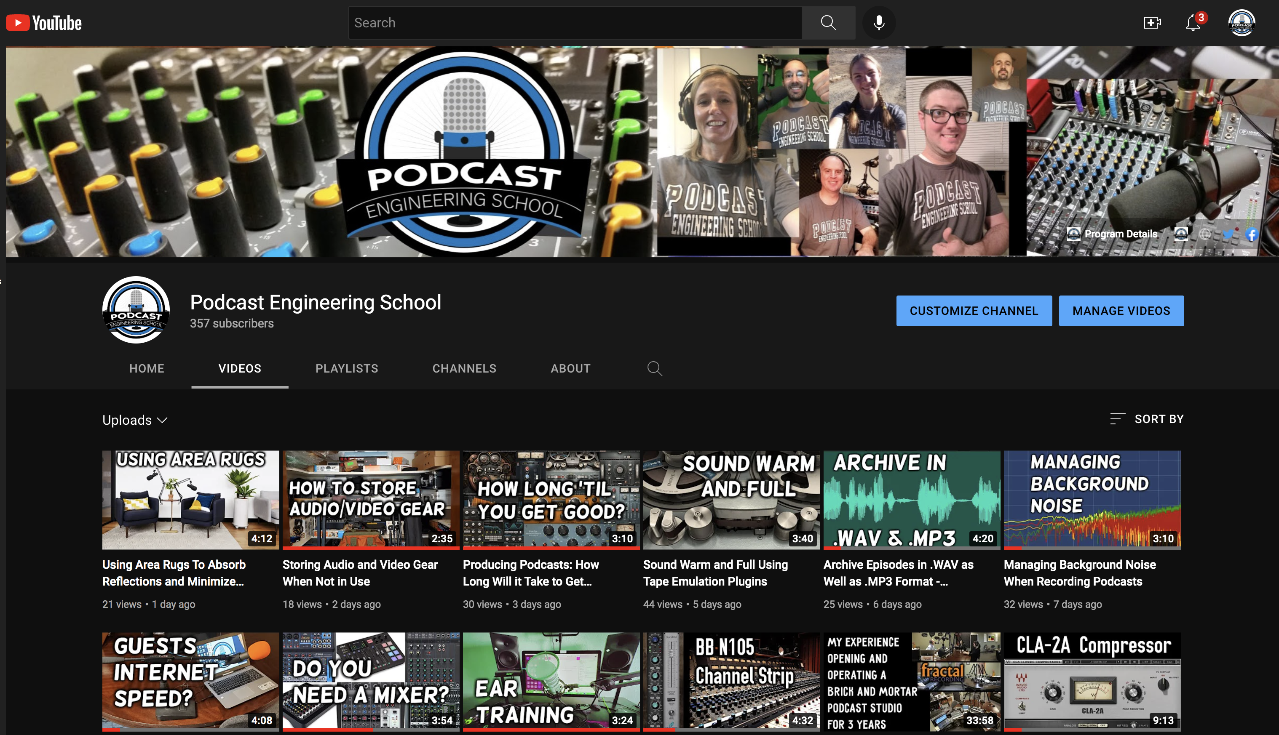Click the search magnifier button in top bar

pyautogui.click(x=828, y=23)
